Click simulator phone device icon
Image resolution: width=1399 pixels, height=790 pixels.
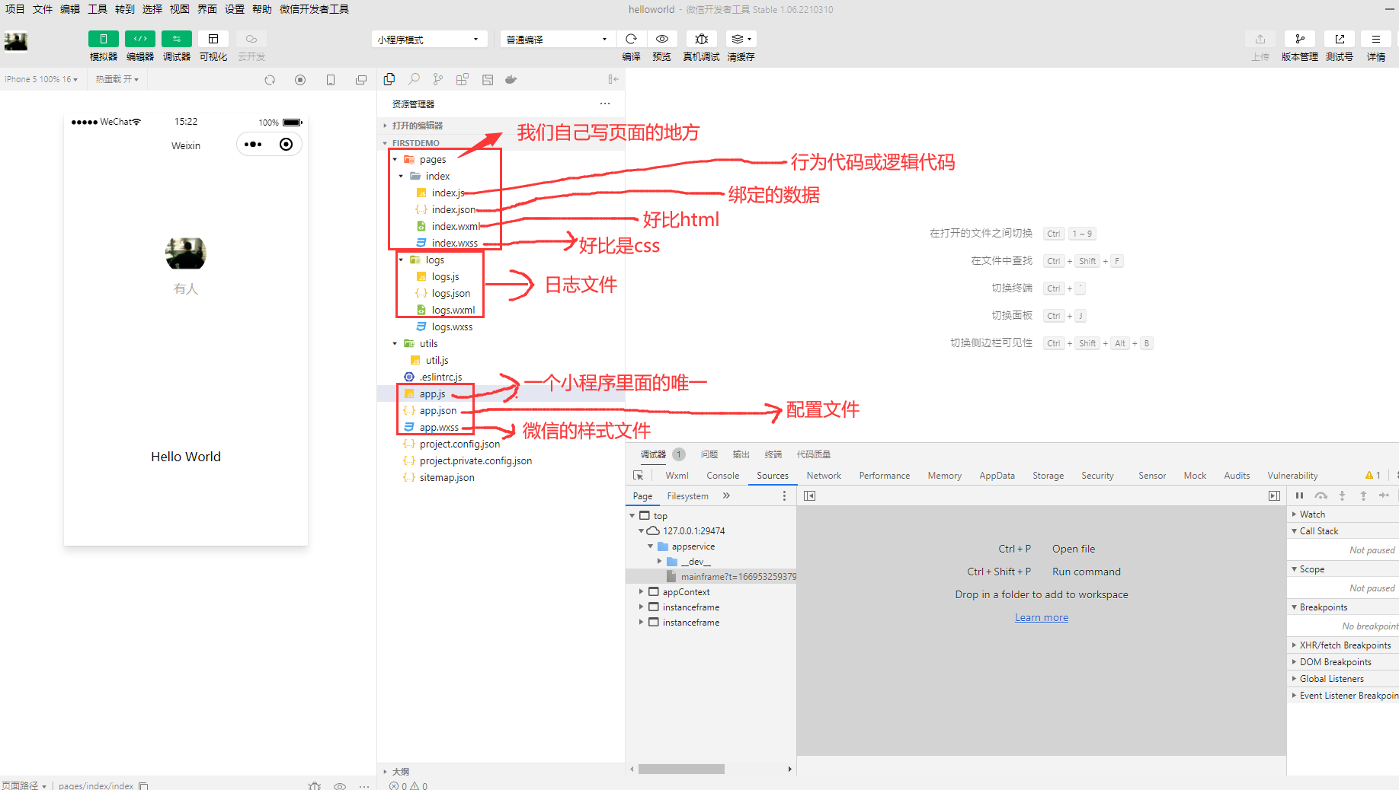click(x=331, y=80)
